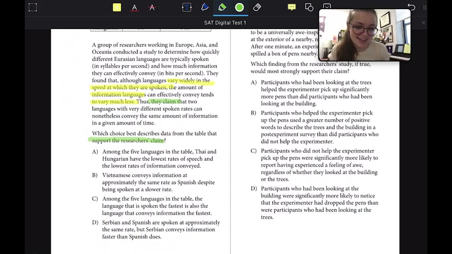The width and height of the screenshot is (452, 254).
Task: Add a comment note bubble
Action: click(x=292, y=7)
